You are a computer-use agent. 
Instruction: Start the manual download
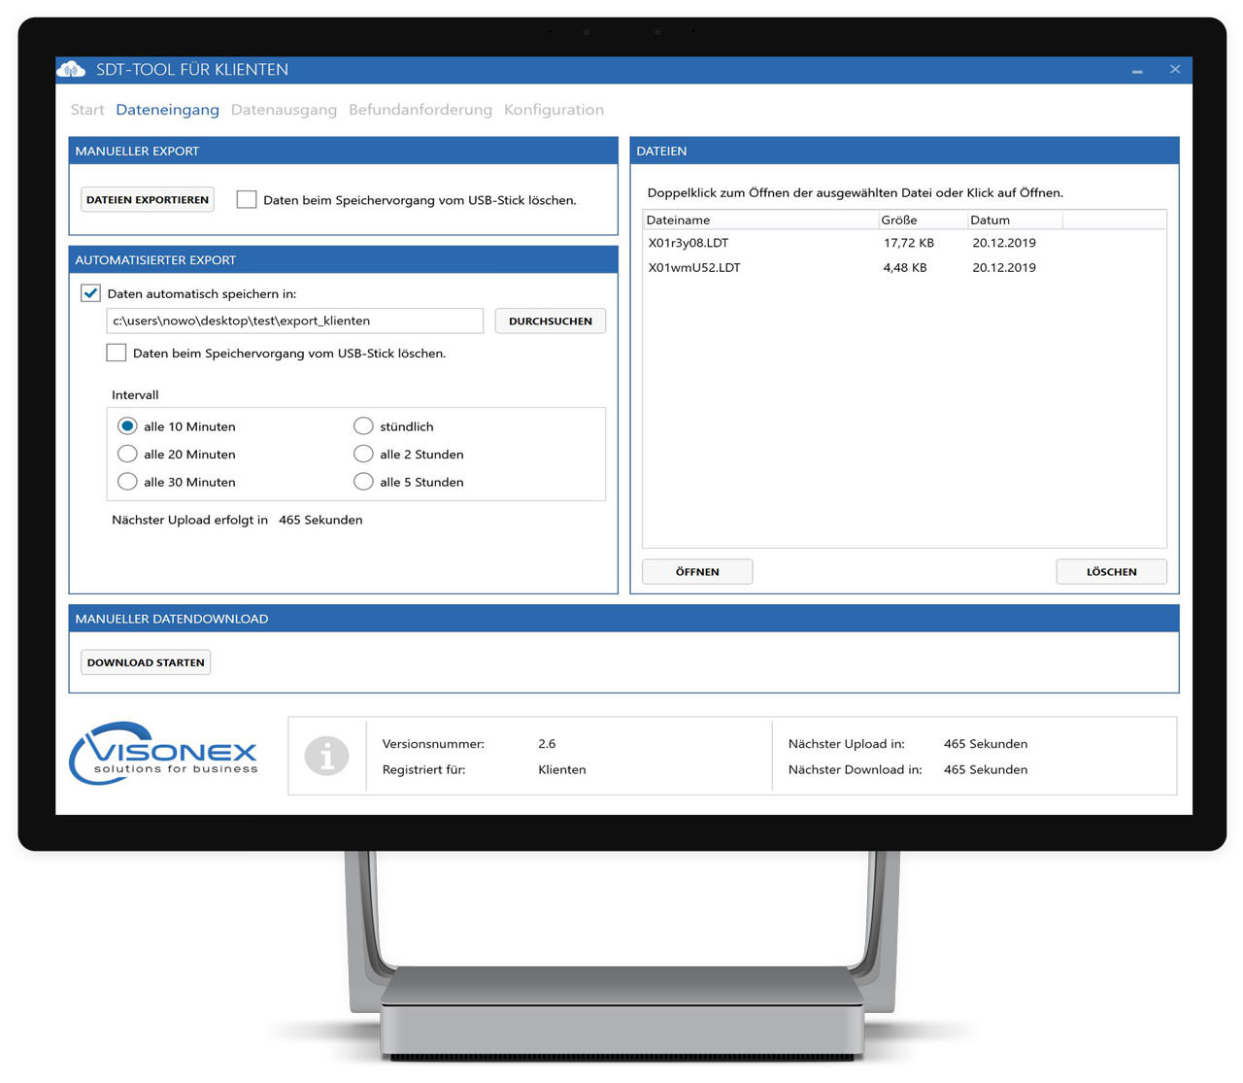point(145,661)
